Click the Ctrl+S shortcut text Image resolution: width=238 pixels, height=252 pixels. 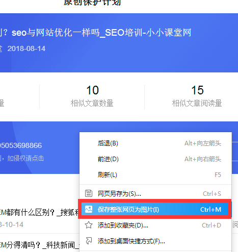point(212,194)
